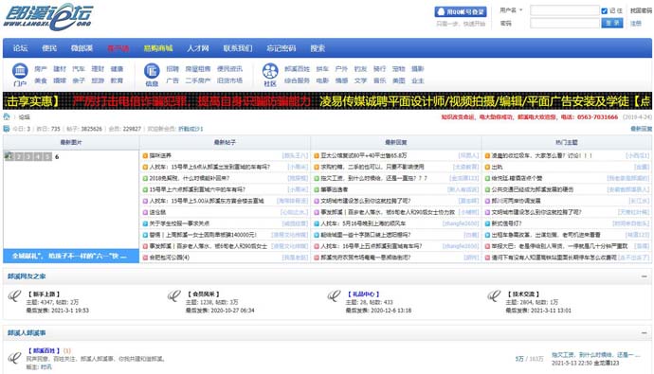This screenshot has height=374, width=654.
Task: Open the newest member profile link
Action: pyautogui.click(x=191, y=129)
